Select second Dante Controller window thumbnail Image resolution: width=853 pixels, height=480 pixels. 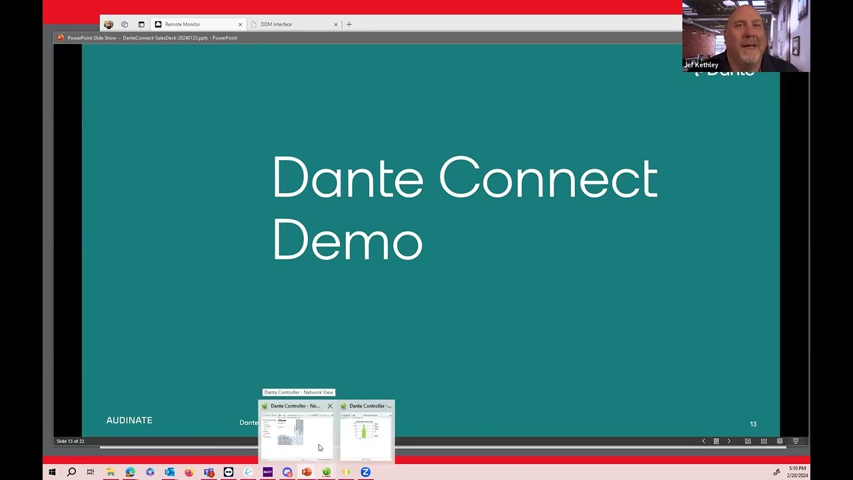(367, 437)
